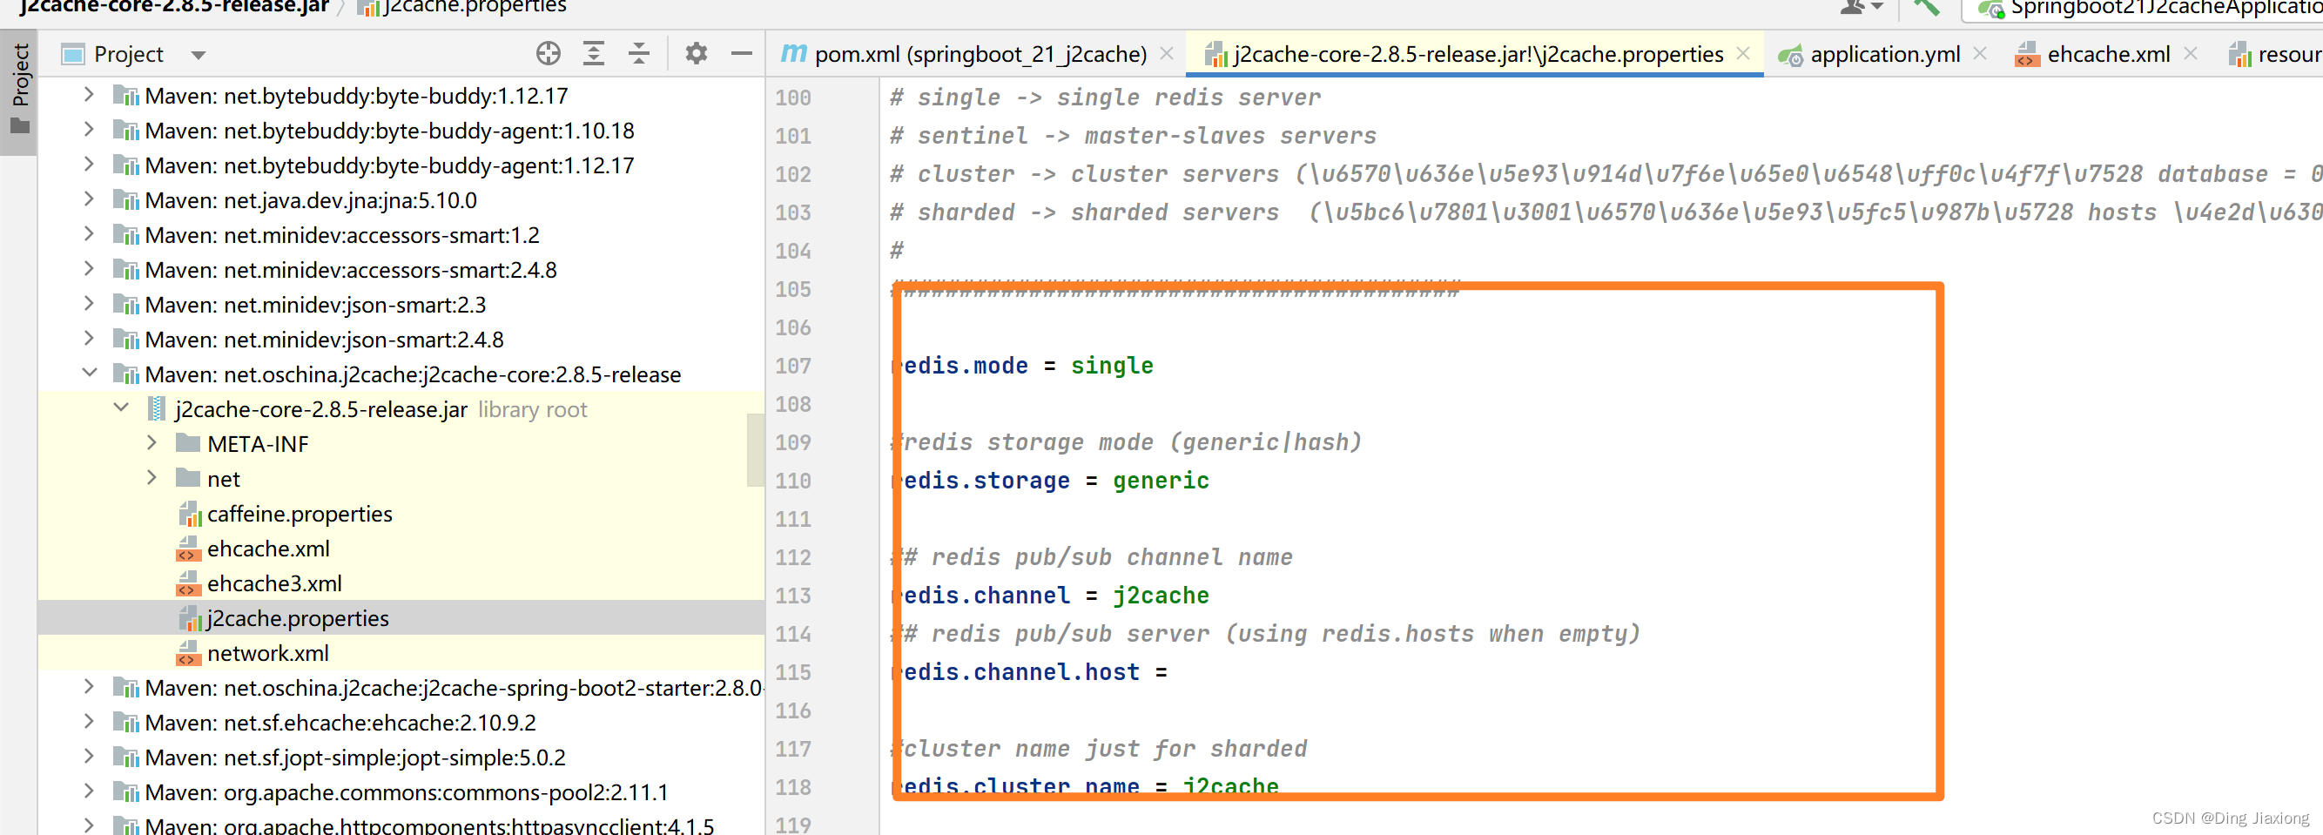Select ehcache3.xml file in tree

[274, 583]
